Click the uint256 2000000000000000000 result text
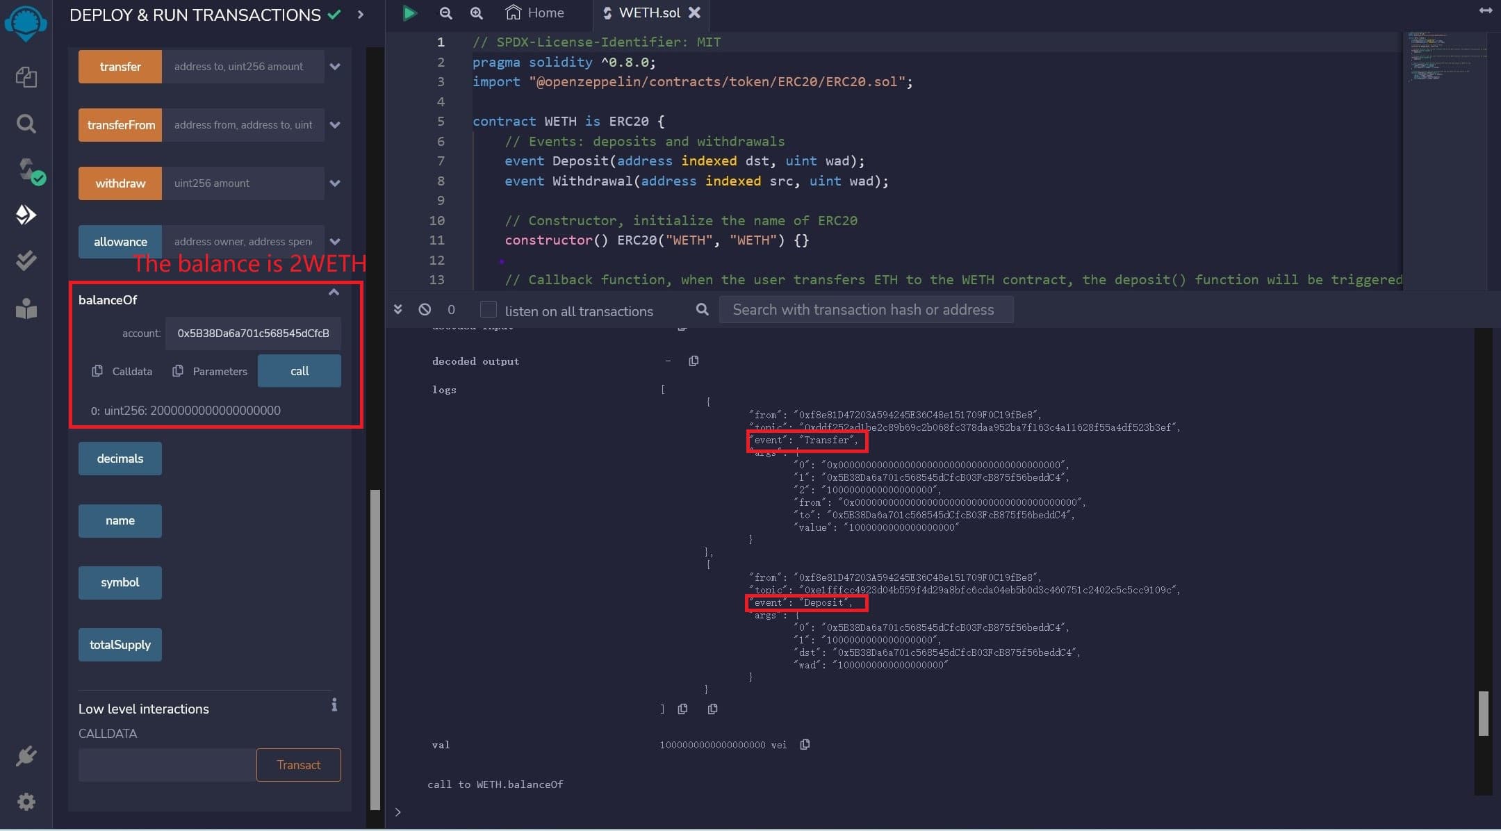Viewport: 1501px width, 831px height. tap(186, 411)
